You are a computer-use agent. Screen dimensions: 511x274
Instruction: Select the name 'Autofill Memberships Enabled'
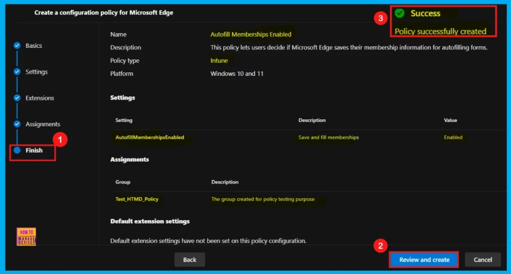[x=251, y=34]
